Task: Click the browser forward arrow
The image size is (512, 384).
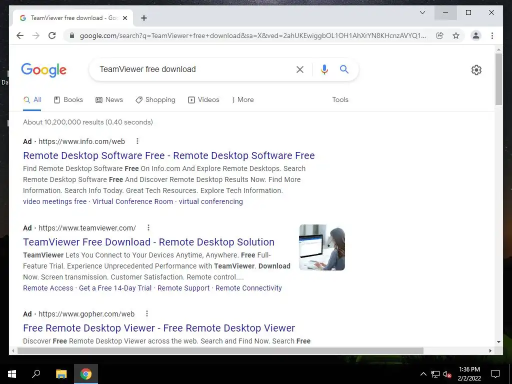Action: click(x=36, y=35)
